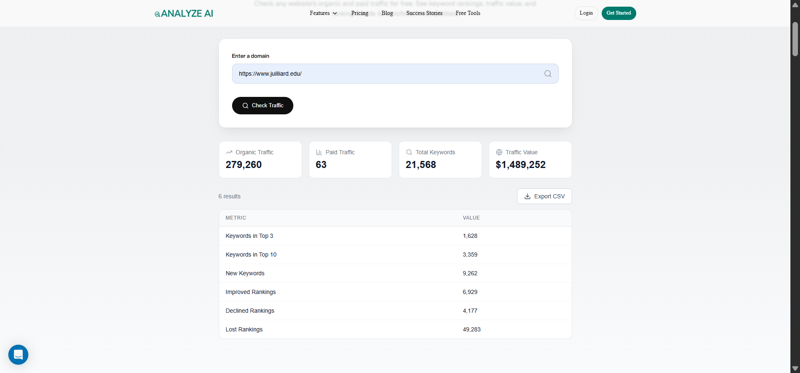The width and height of the screenshot is (800, 373).
Task: Click the scrollbar down arrow
Action: [795, 368]
